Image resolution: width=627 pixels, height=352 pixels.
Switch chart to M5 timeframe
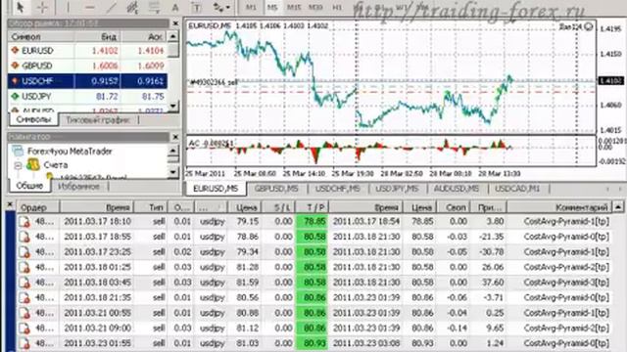click(272, 7)
